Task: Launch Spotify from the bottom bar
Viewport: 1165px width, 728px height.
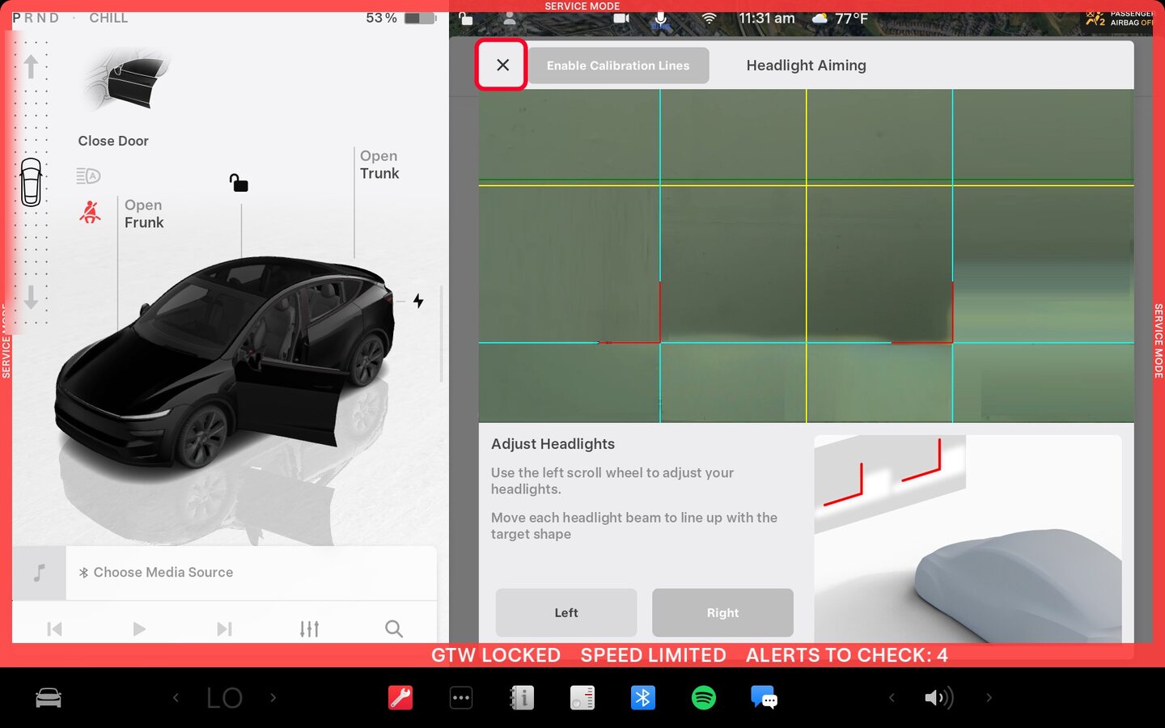Action: pos(704,697)
